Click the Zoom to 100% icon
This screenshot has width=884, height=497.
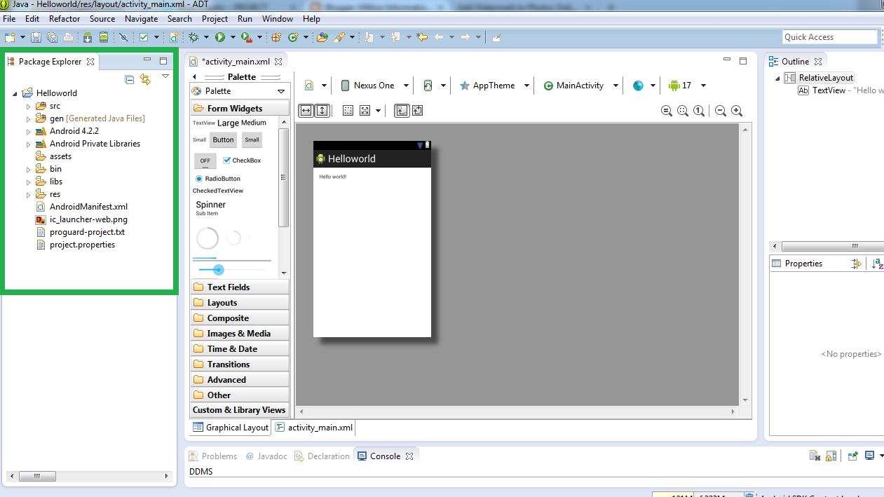699,111
